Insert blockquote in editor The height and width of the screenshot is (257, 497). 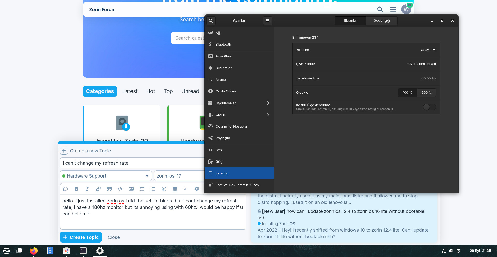click(109, 189)
